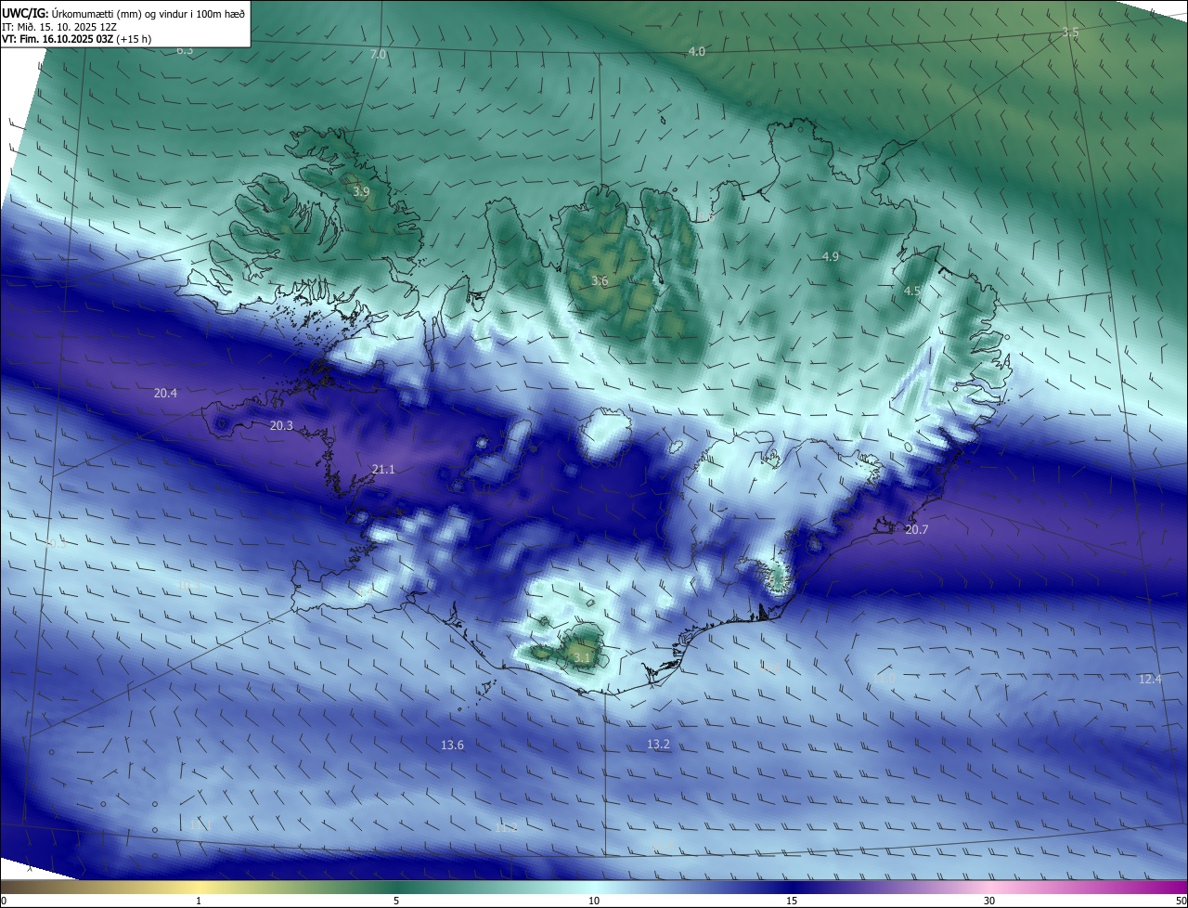Screen dimensions: 1188x908
Task: Click the 20.4 value label
Action: 165,394
